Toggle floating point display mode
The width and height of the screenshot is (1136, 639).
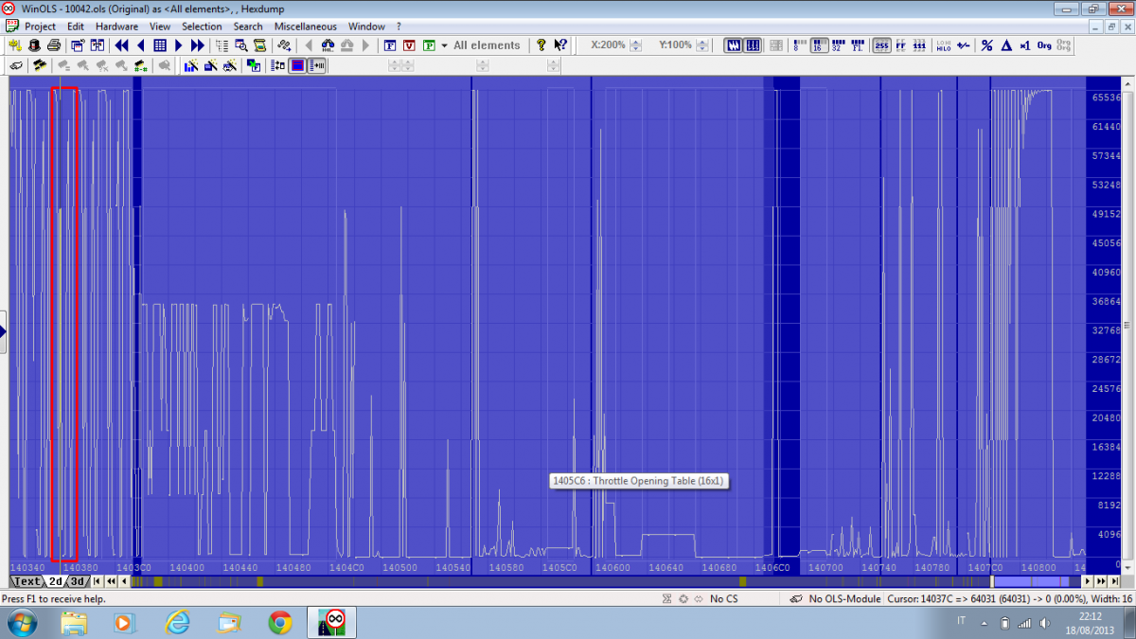coord(858,44)
